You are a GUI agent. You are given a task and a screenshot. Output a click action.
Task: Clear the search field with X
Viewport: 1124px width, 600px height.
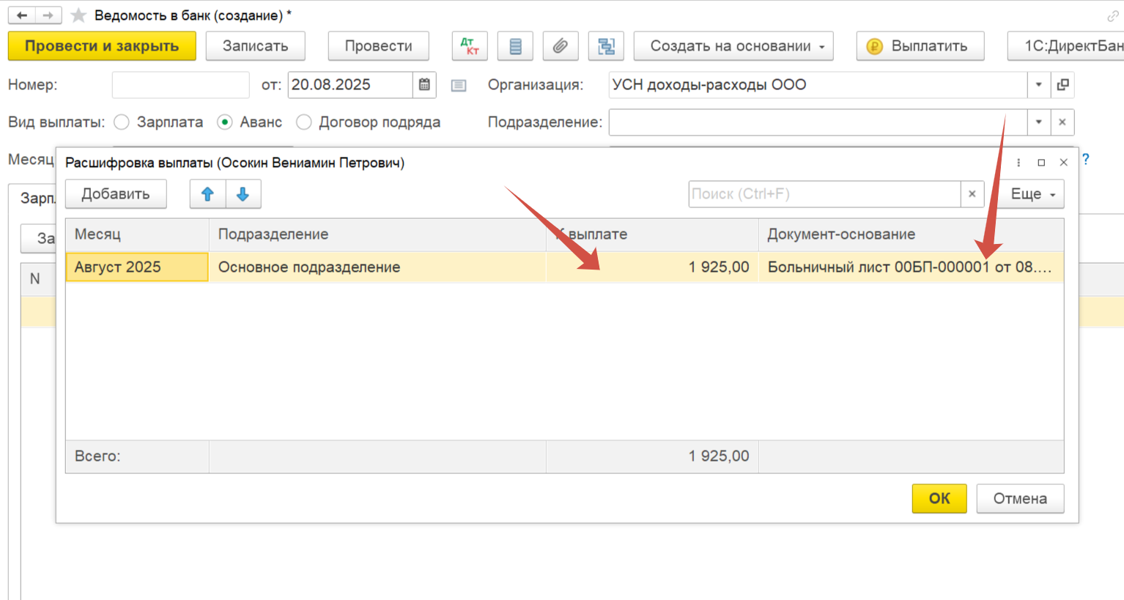(x=972, y=194)
